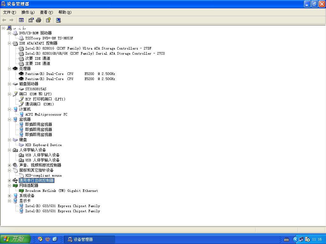Click the network computers tray icon
Image resolution: width=326 pixels, height=244 pixels.
tap(301, 239)
